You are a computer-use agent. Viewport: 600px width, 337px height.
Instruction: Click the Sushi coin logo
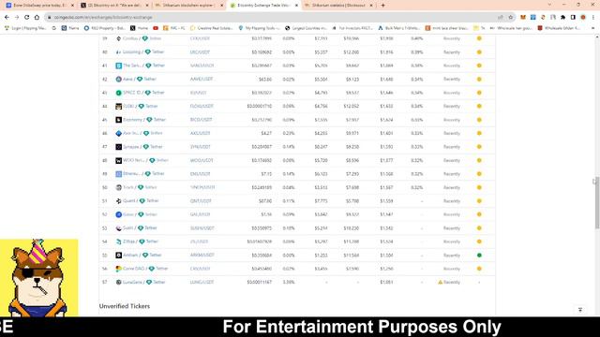pyautogui.click(x=119, y=228)
